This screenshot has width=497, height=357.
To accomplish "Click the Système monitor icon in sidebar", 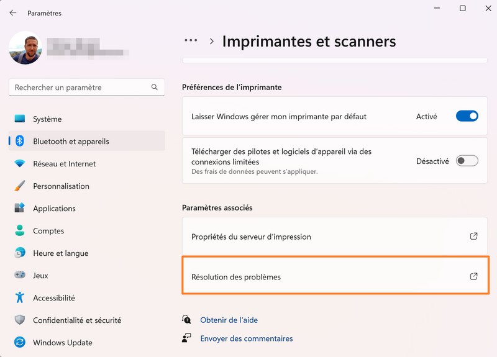I will click(x=20, y=119).
